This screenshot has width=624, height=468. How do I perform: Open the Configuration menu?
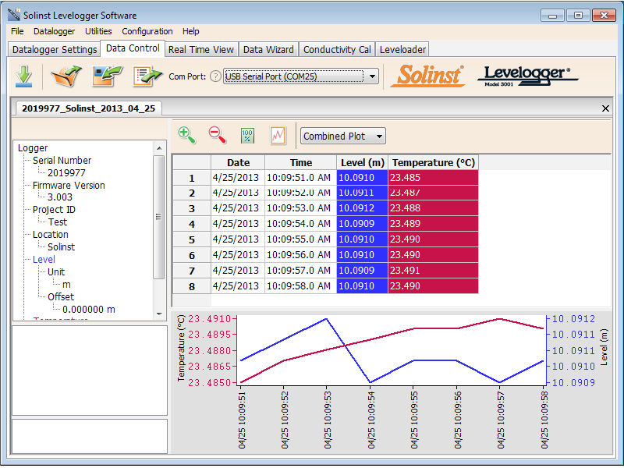(147, 31)
